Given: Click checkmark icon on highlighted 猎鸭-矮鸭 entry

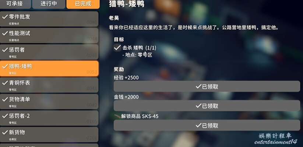Looking at the screenshot, I should pos(5,67).
